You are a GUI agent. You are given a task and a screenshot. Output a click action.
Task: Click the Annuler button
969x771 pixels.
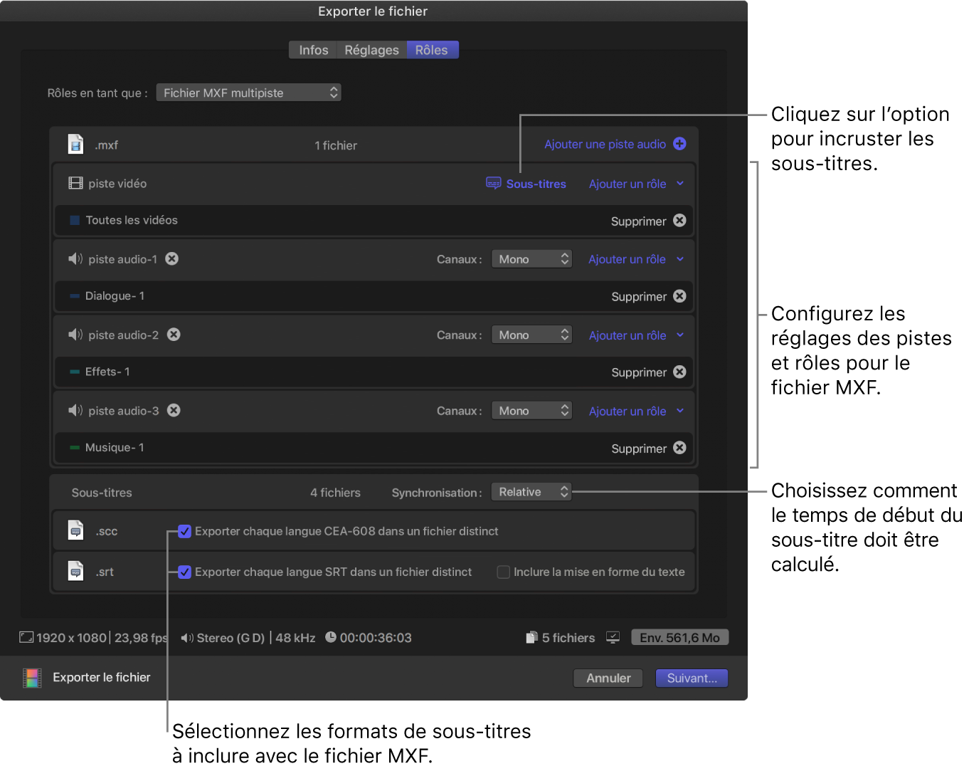pos(608,678)
